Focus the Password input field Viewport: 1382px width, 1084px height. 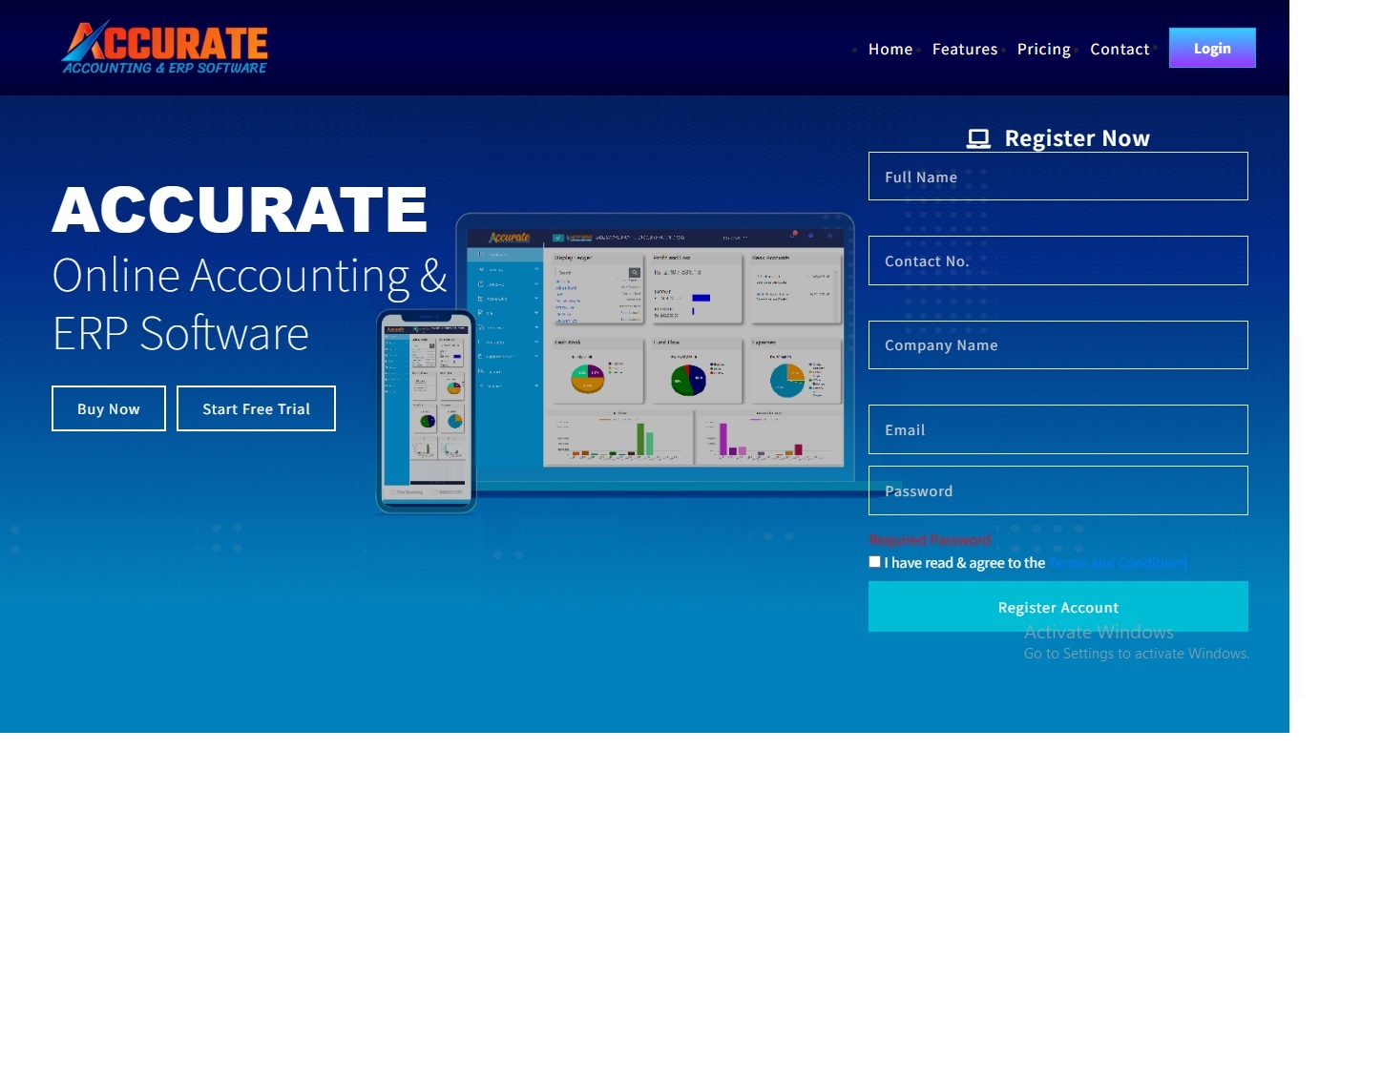(1058, 490)
